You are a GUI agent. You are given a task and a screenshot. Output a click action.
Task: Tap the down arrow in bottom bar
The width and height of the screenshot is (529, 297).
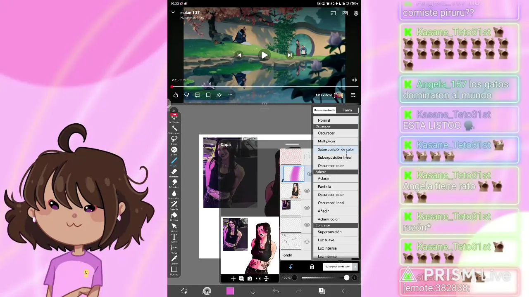[x=253, y=291]
